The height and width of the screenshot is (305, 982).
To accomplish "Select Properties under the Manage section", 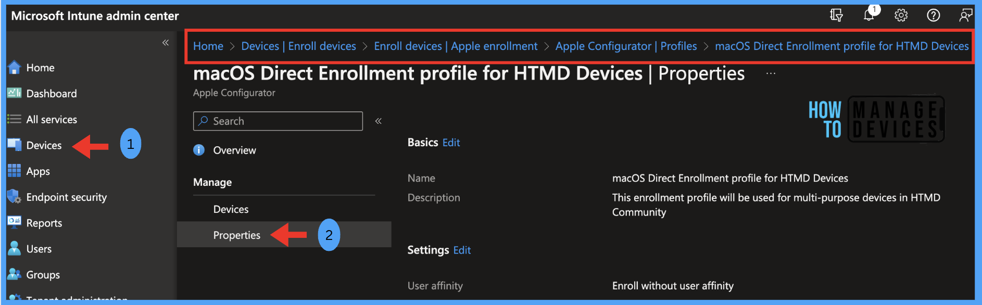I will pyautogui.click(x=237, y=235).
